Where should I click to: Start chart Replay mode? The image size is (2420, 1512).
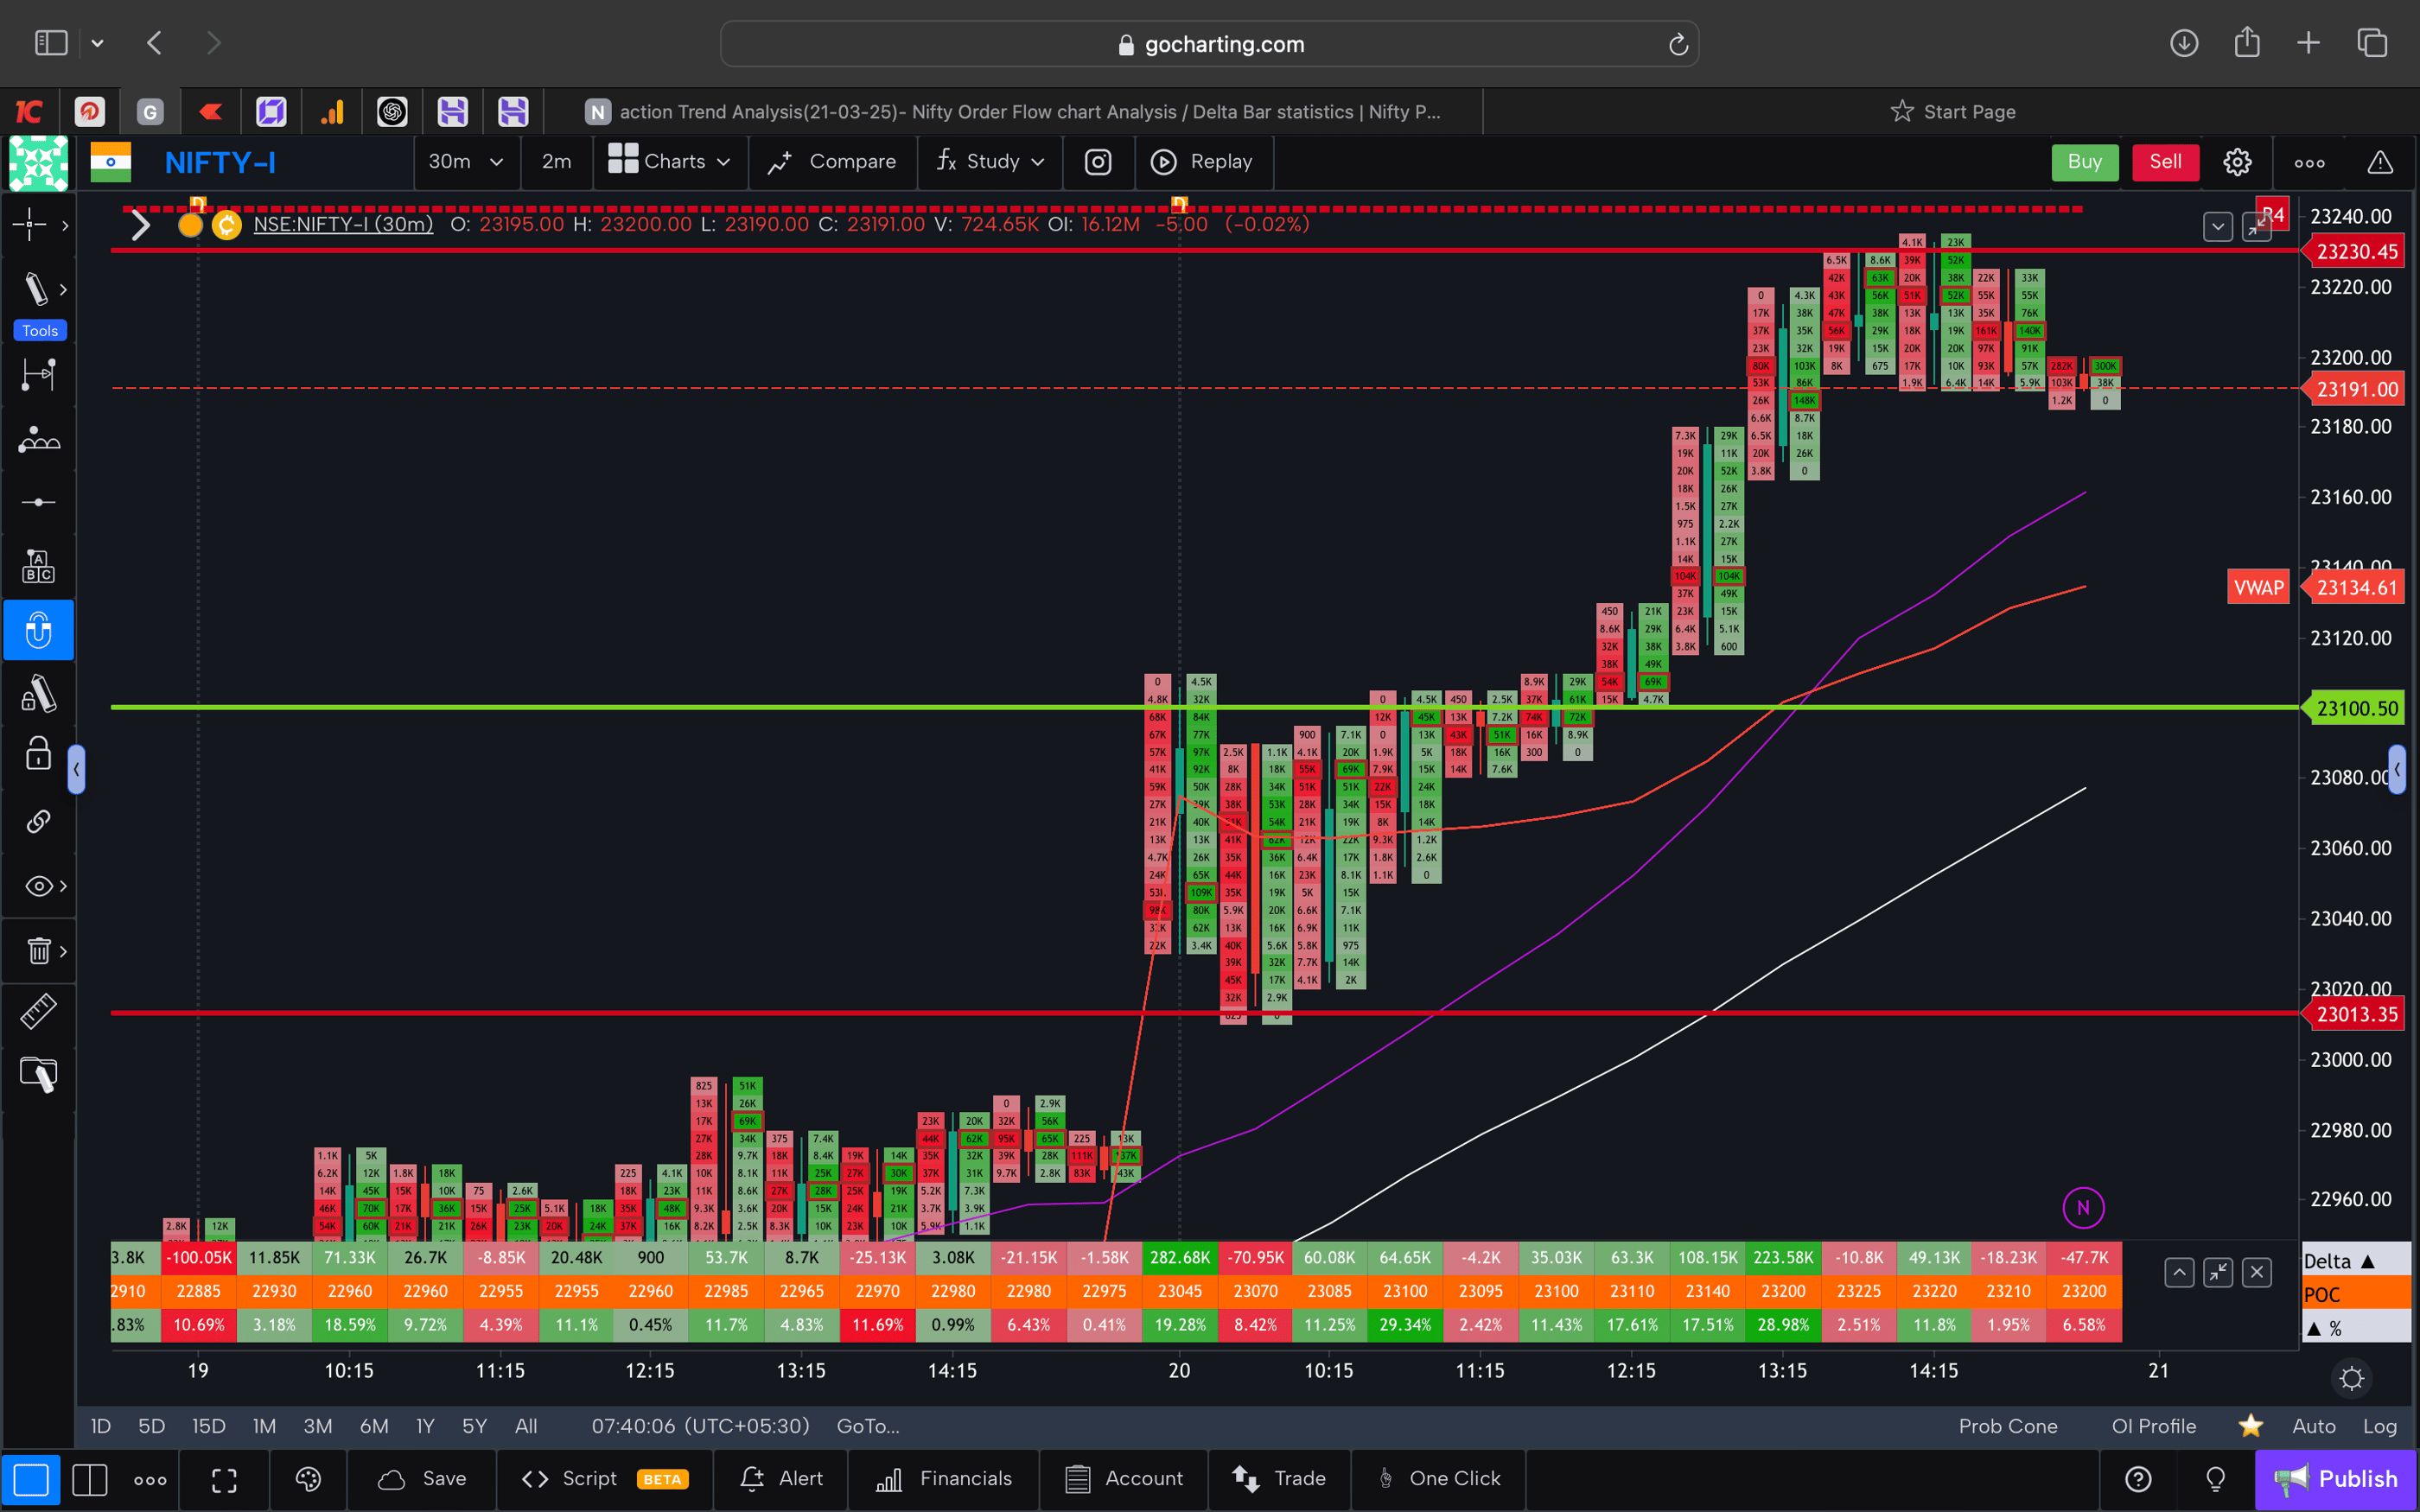coord(1204,162)
